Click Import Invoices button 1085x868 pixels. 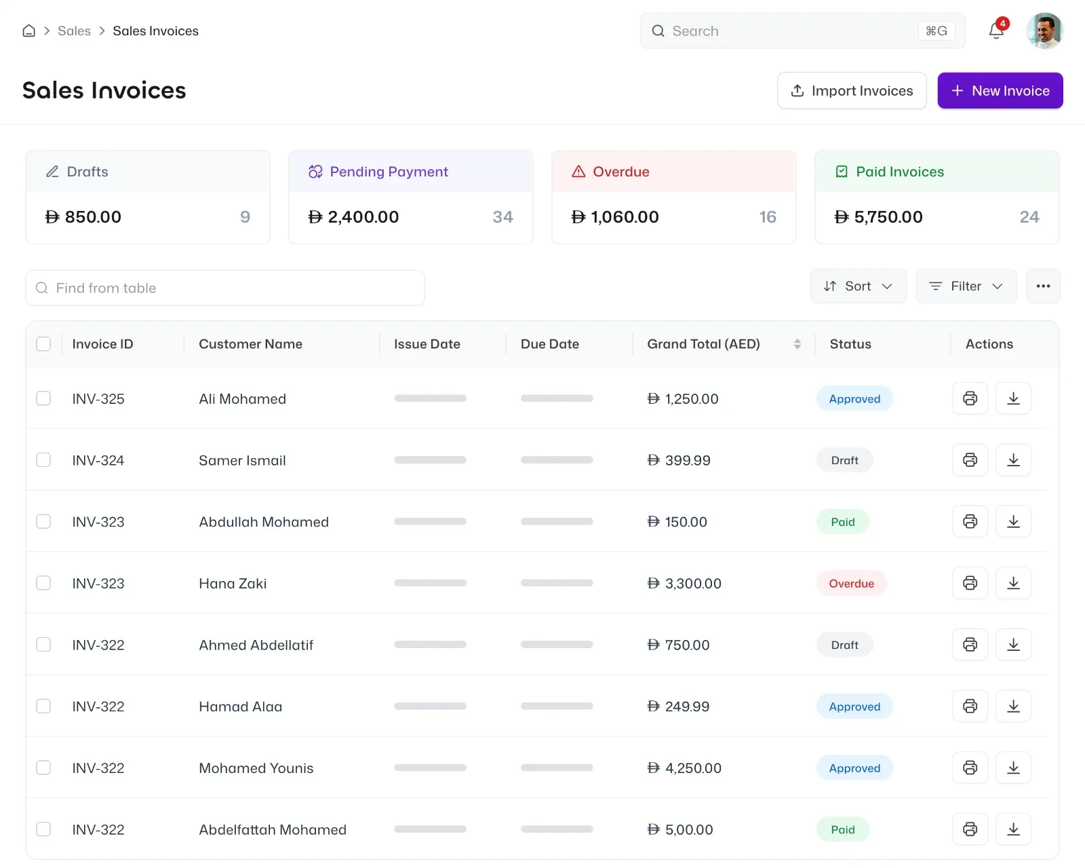[852, 90]
